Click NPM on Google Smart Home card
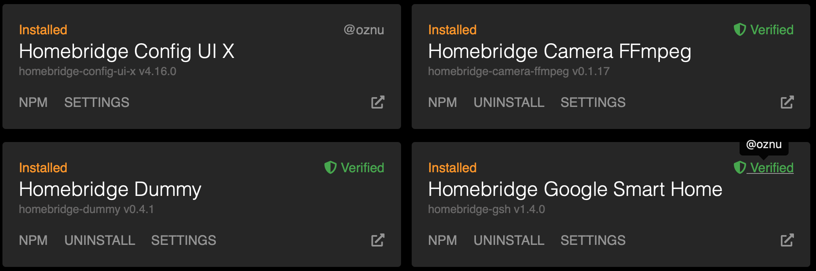 click(443, 240)
